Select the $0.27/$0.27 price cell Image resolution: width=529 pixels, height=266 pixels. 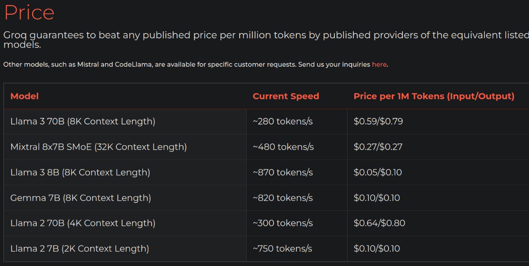point(378,147)
